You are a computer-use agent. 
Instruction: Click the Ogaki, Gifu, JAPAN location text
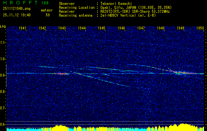(x=136, y=8)
